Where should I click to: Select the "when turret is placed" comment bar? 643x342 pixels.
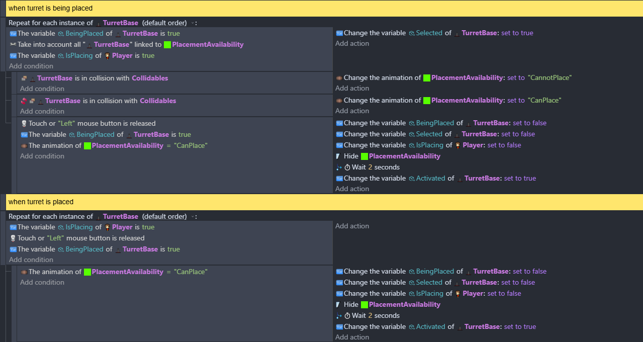point(321,202)
